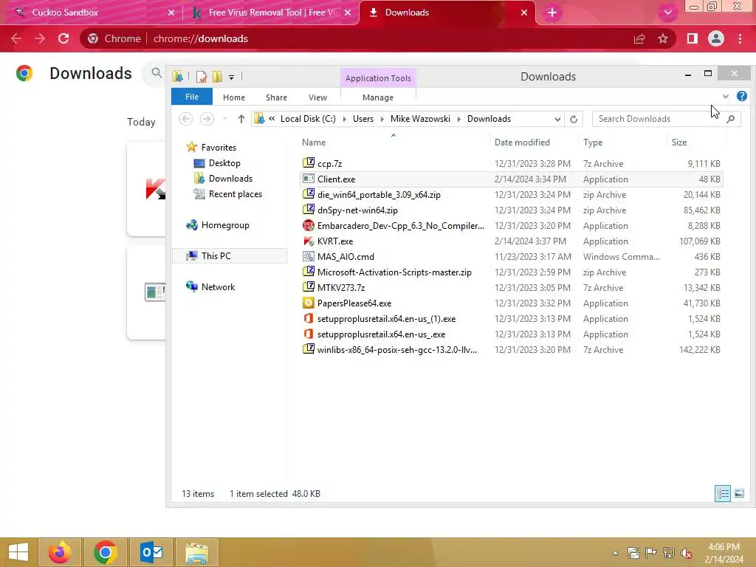Screen dimensions: 756x567
Task: Open the File ribbon tab
Action: click(192, 97)
